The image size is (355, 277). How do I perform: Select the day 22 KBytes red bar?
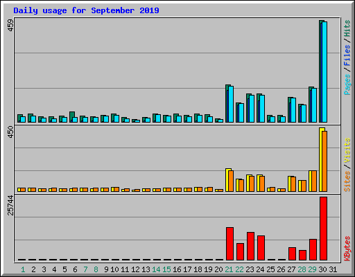(240, 251)
